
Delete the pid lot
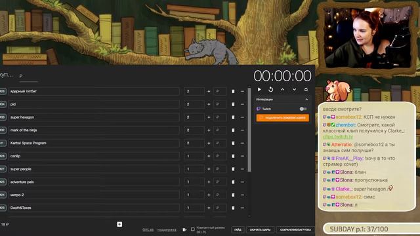233,104
